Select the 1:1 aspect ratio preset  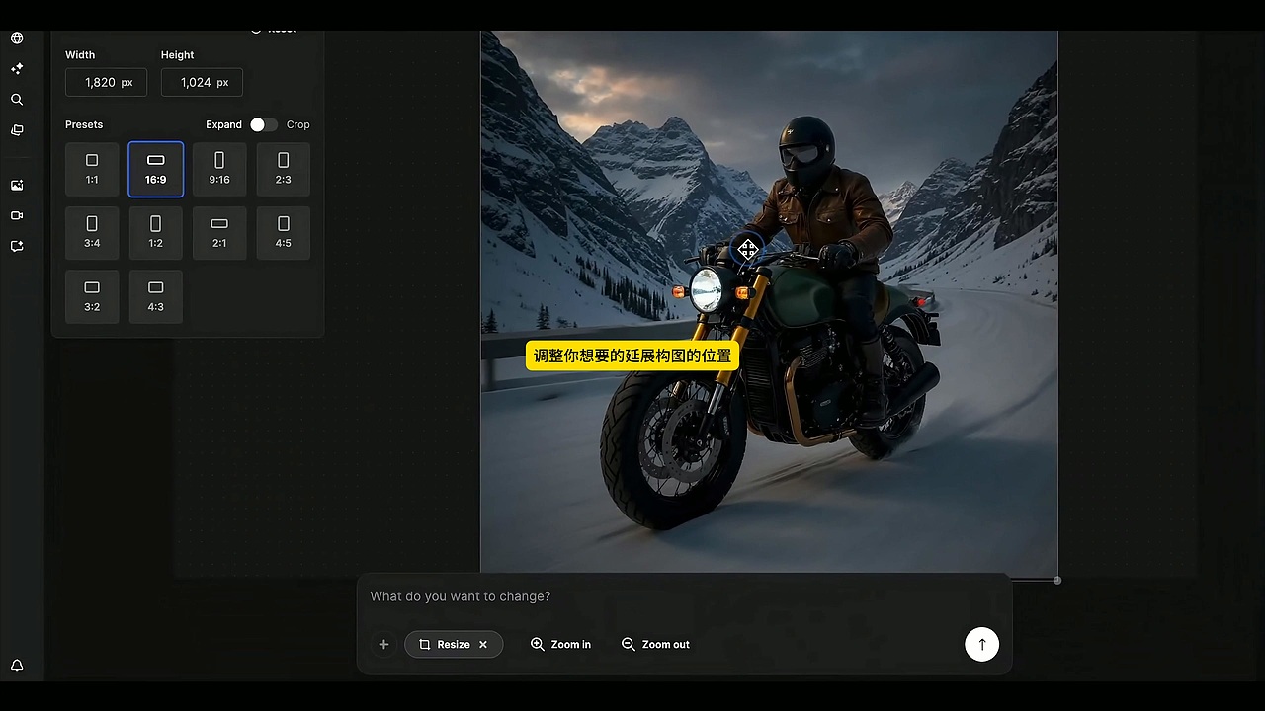92,169
